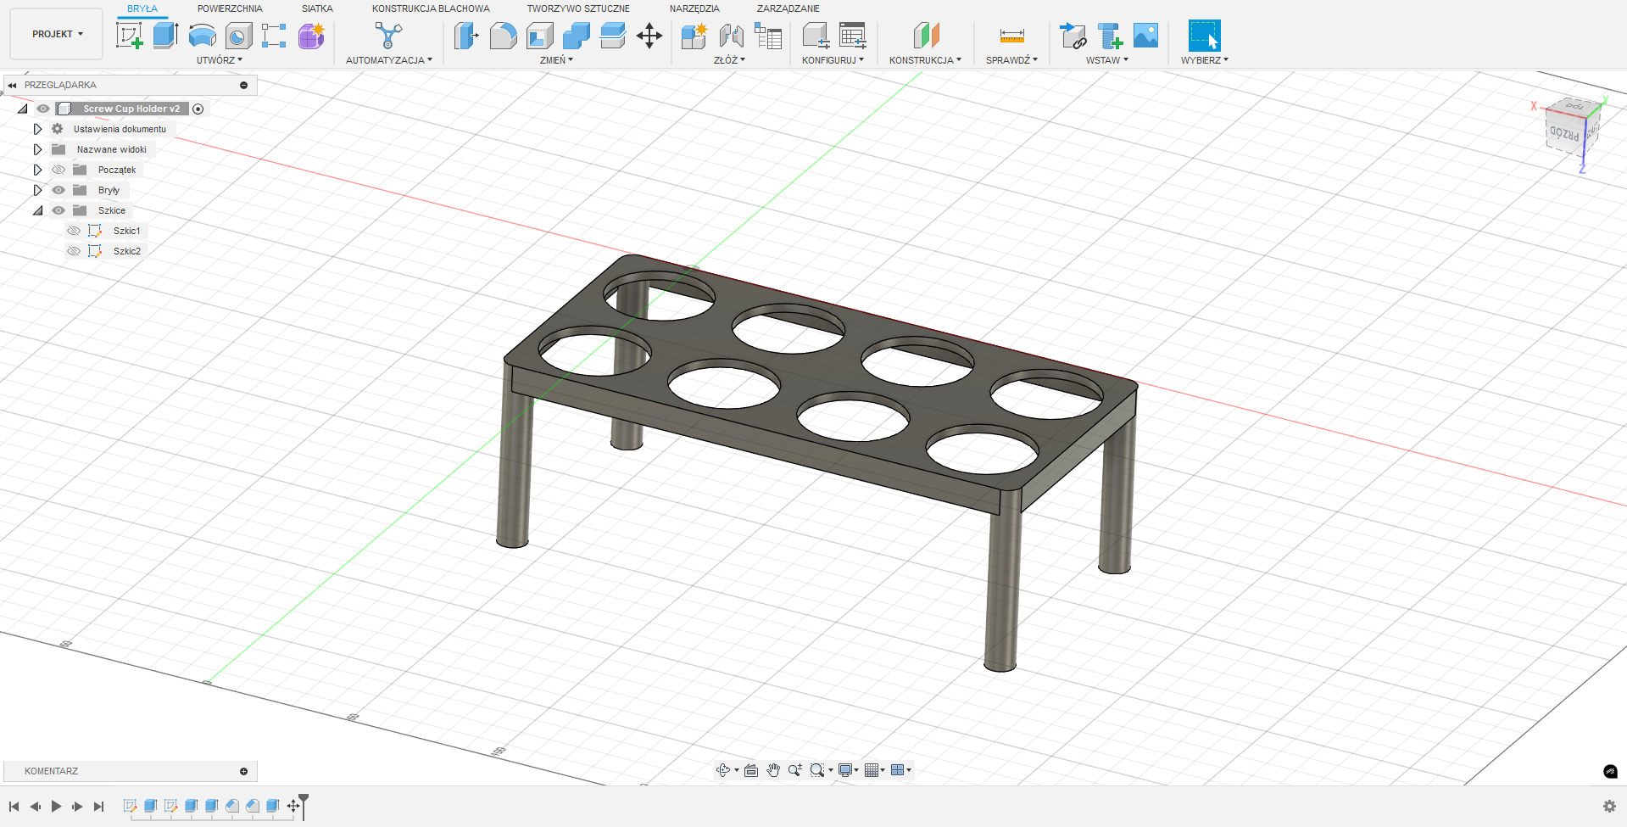Viewport: 1627px width, 827px height.
Task: Choose the Extrude tool in the toolbar
Action: click(x=165, y=36)
